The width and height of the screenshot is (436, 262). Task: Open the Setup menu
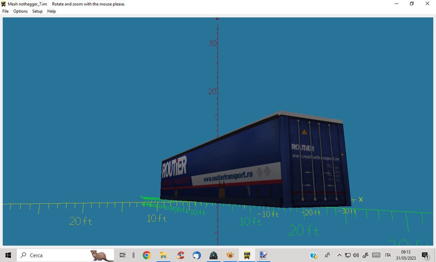click(x=37, y=11)
